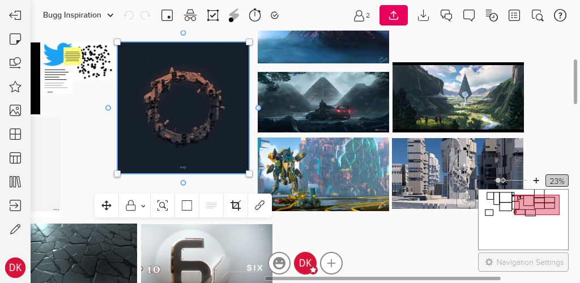The width and height of the screenshot is (580, 283).
Task: Toggle the comments panel speech bubble
Action: 468,15
